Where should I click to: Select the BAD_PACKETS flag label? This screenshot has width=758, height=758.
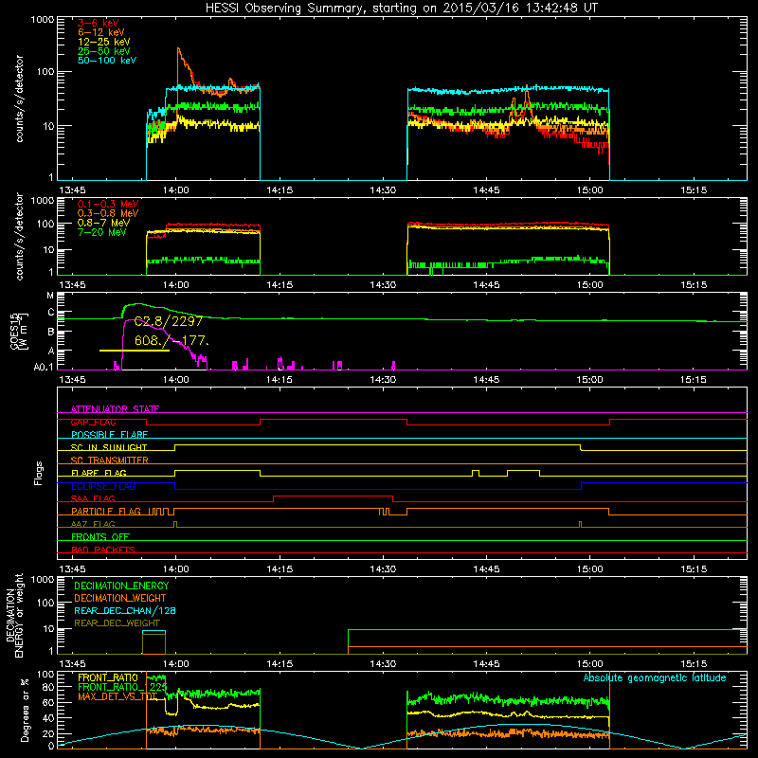(103, 550)
